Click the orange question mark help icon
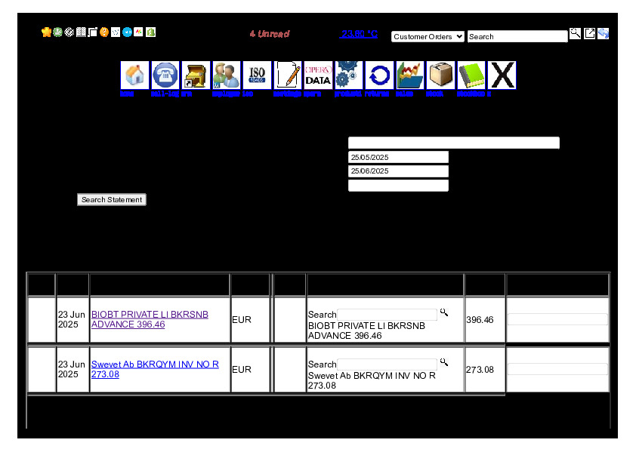The height and width of the screenshot is (449, 636). pos(104,32)
